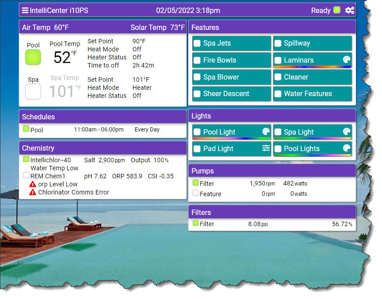
Task: Click the Feature pump status indicator
Action: pos(196,193)
